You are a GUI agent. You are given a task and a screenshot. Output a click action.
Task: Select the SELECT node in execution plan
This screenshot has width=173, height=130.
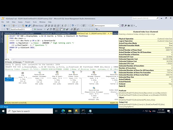point(9,78)
